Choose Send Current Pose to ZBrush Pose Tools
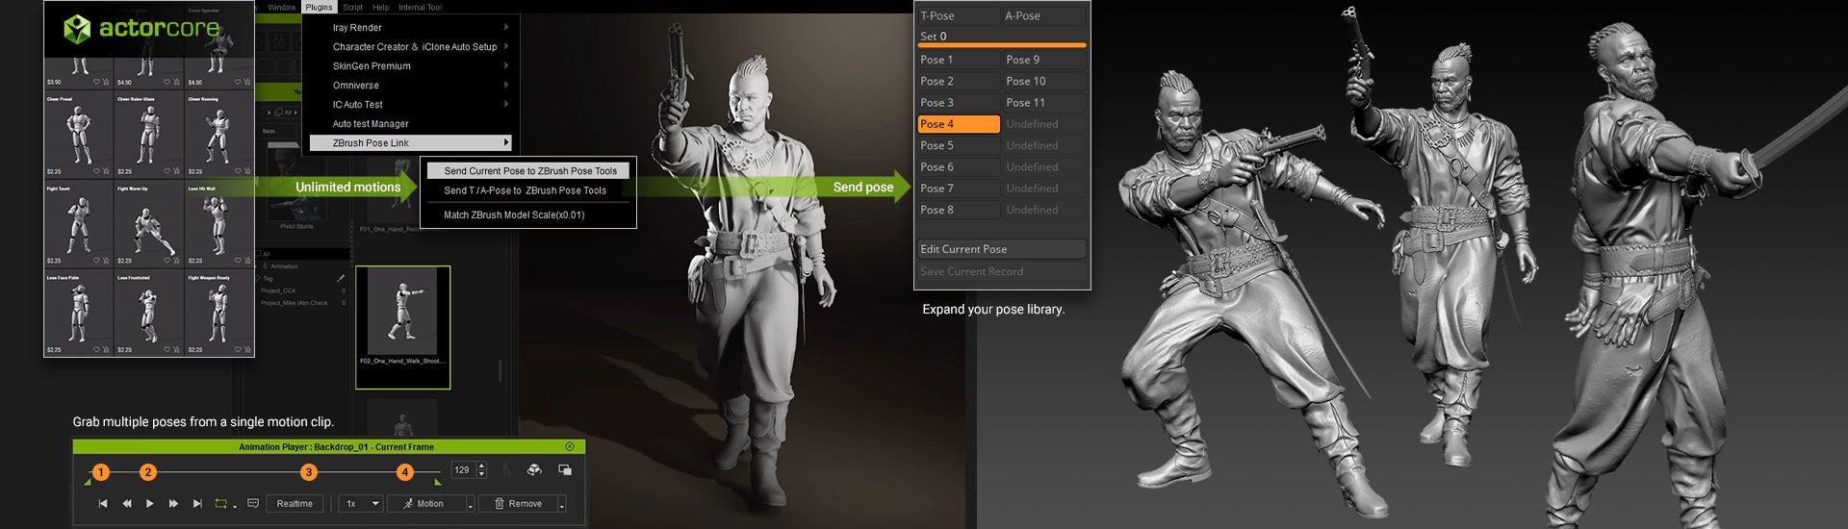The width and height of the screenshot is (1848, 529). (529, 171)
